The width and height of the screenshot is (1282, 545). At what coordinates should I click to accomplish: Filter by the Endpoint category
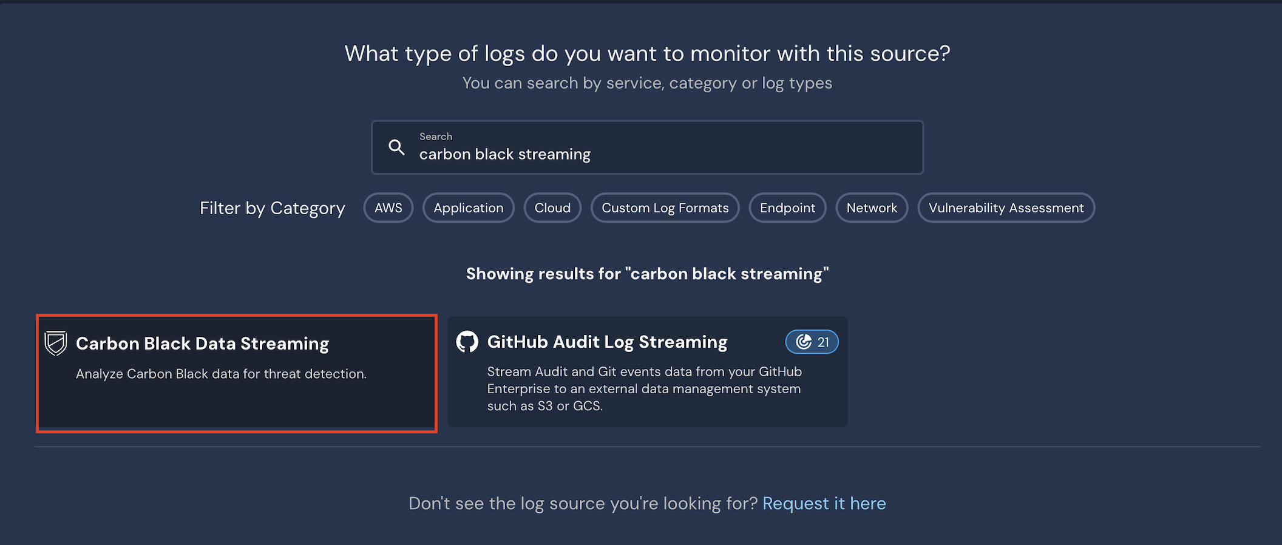787,208
